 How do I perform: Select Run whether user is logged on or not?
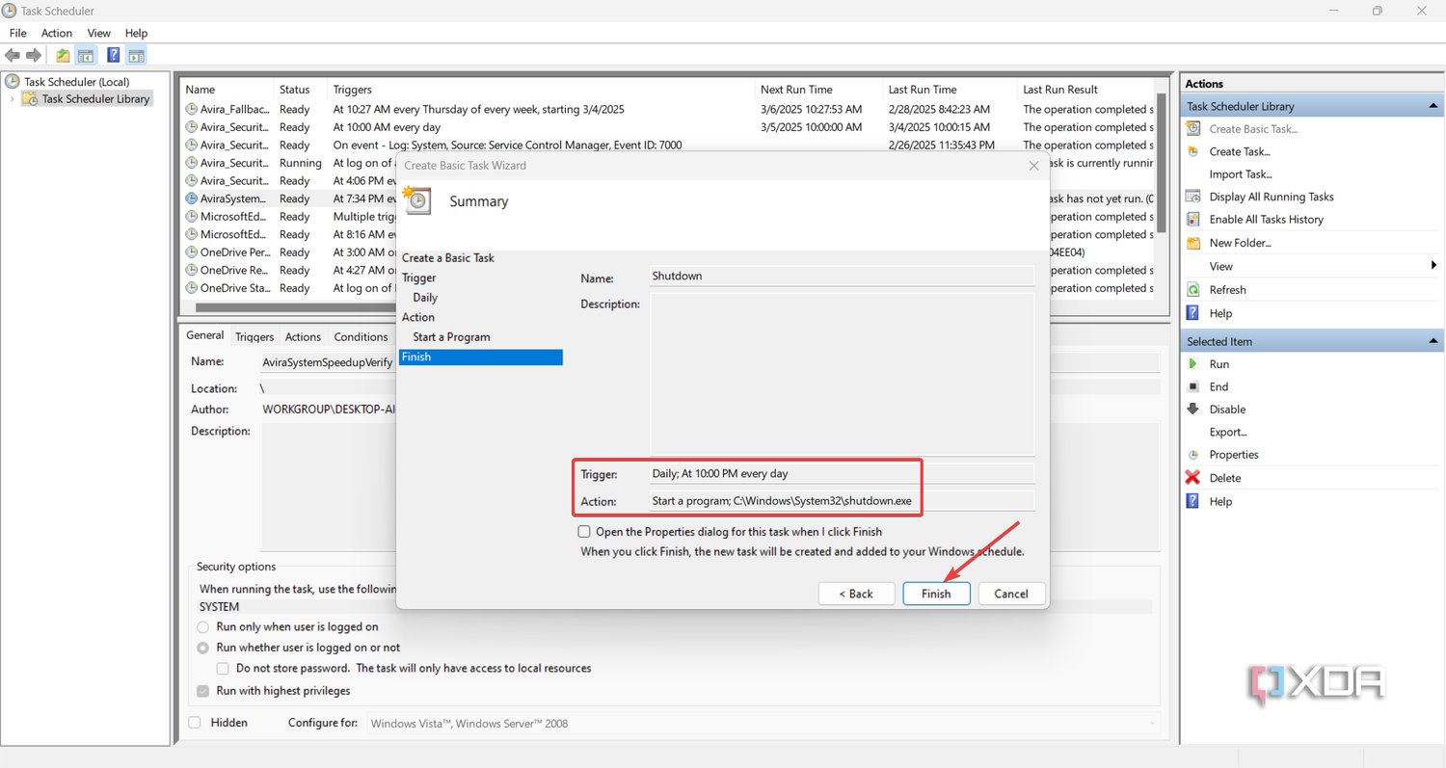point(203,648)
